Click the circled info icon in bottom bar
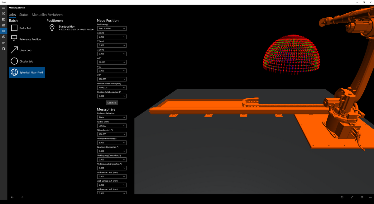Image resolution: width=374 pixels, height=204 pixels. [342, 197]
